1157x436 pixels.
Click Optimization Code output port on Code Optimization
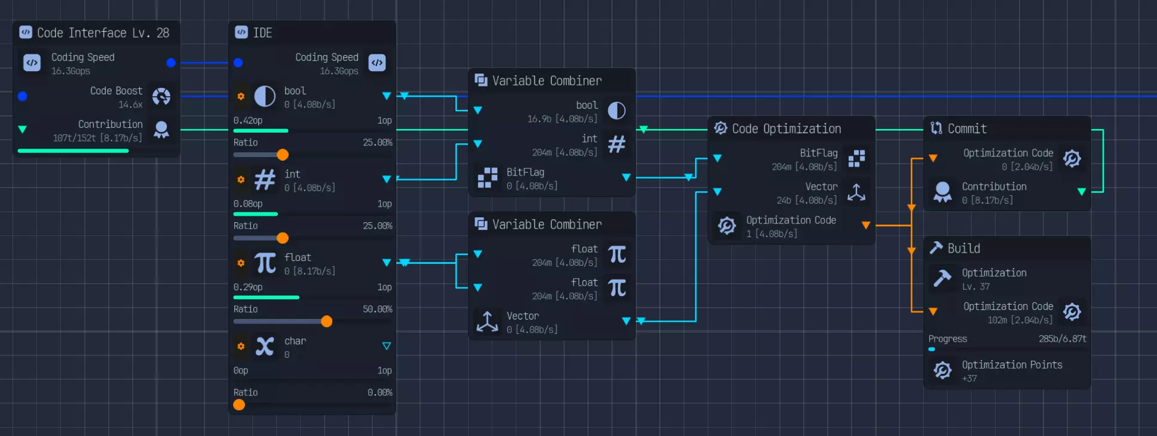866,226
